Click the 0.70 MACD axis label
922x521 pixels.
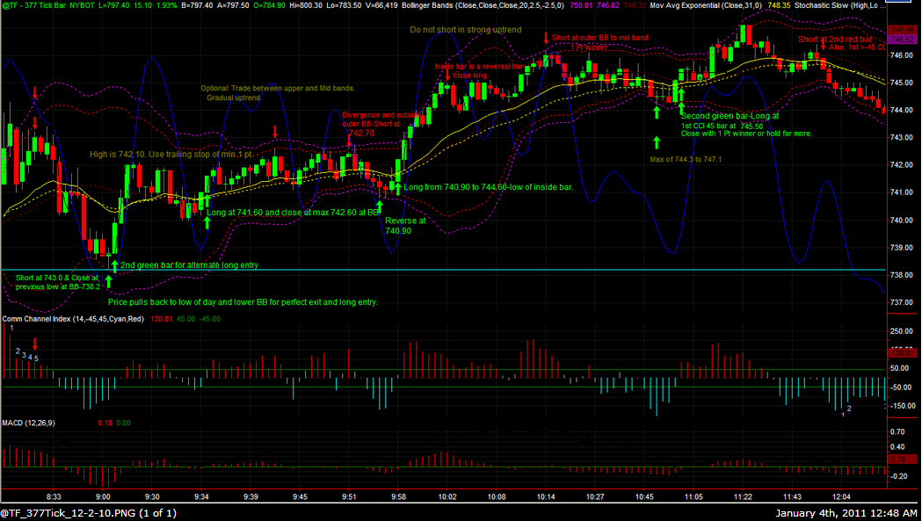pyautogui.click(x=897, y=431)
